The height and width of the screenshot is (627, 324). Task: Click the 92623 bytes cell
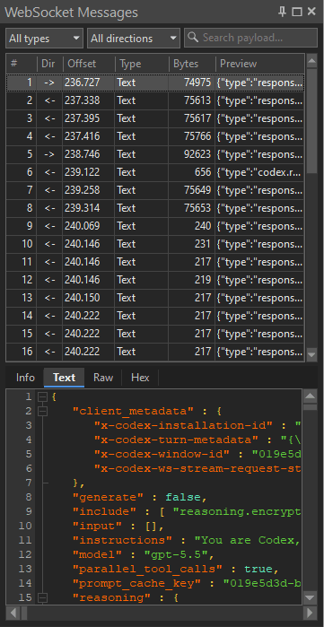tap(191, 154)
